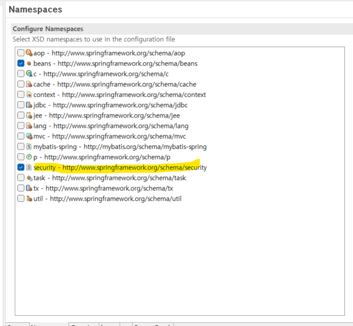Click the task namespace icon

tap(29, 178)
